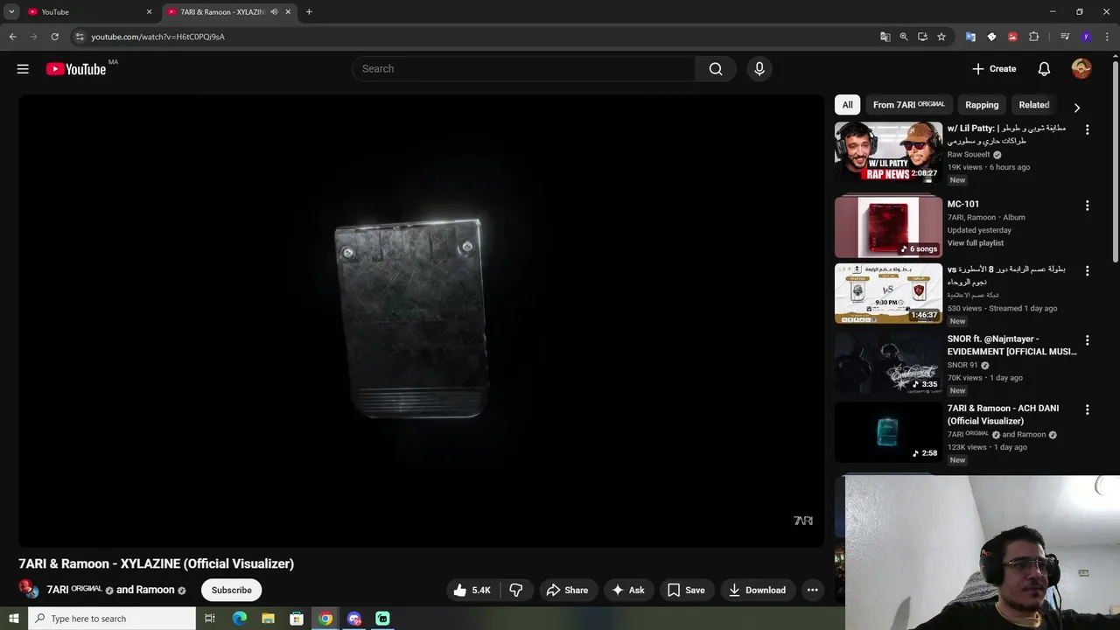The height and width of the screenshot is (630, 1120).
Task: Open the Rap News Lil Patty thumbnail
Action: [888, 152]
